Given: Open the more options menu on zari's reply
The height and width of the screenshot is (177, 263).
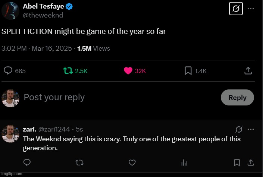Looking at the screenshot, I should 251,129.
